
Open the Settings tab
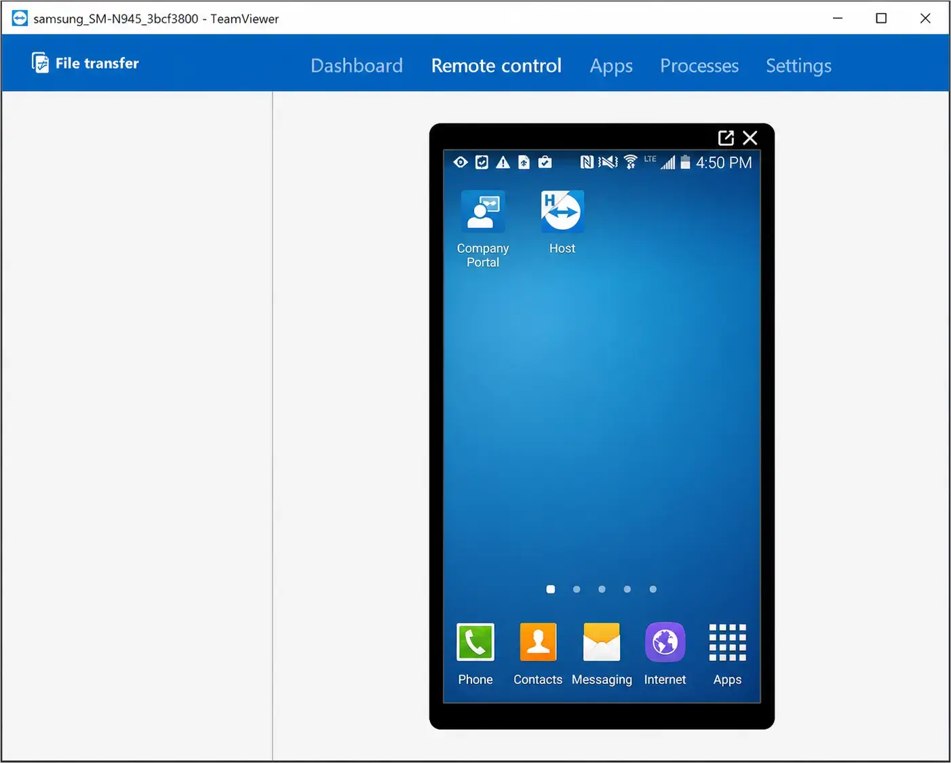[798, 66]
